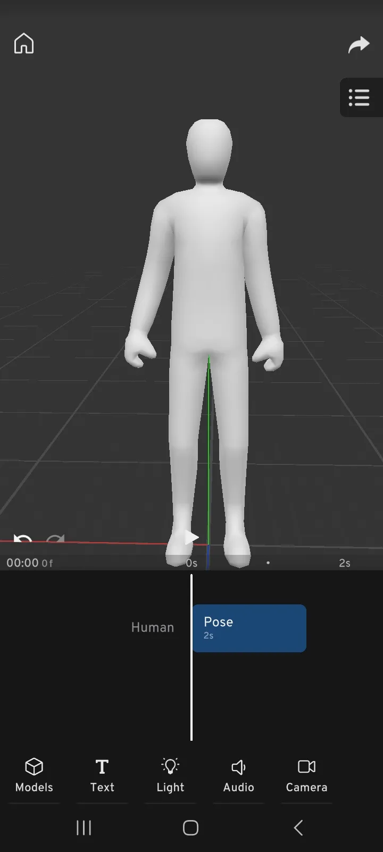The width and height of the screenshot is (383, 852).
Task: Click the 0s timeline marker
Action: [191, 563]
